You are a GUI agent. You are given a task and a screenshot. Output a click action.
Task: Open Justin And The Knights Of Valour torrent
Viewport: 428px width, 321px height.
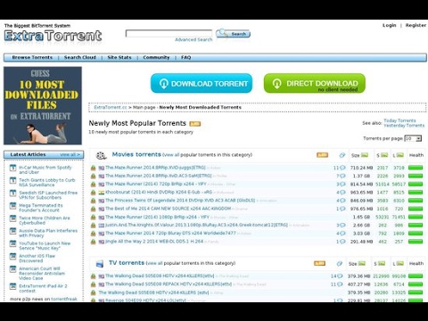click(196, 225)
